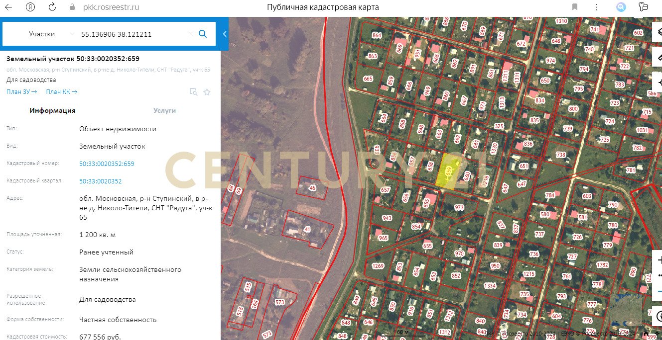Select parcel labeled 1334 on the map
Screen dimensions: 662x340
click(490, 286)
